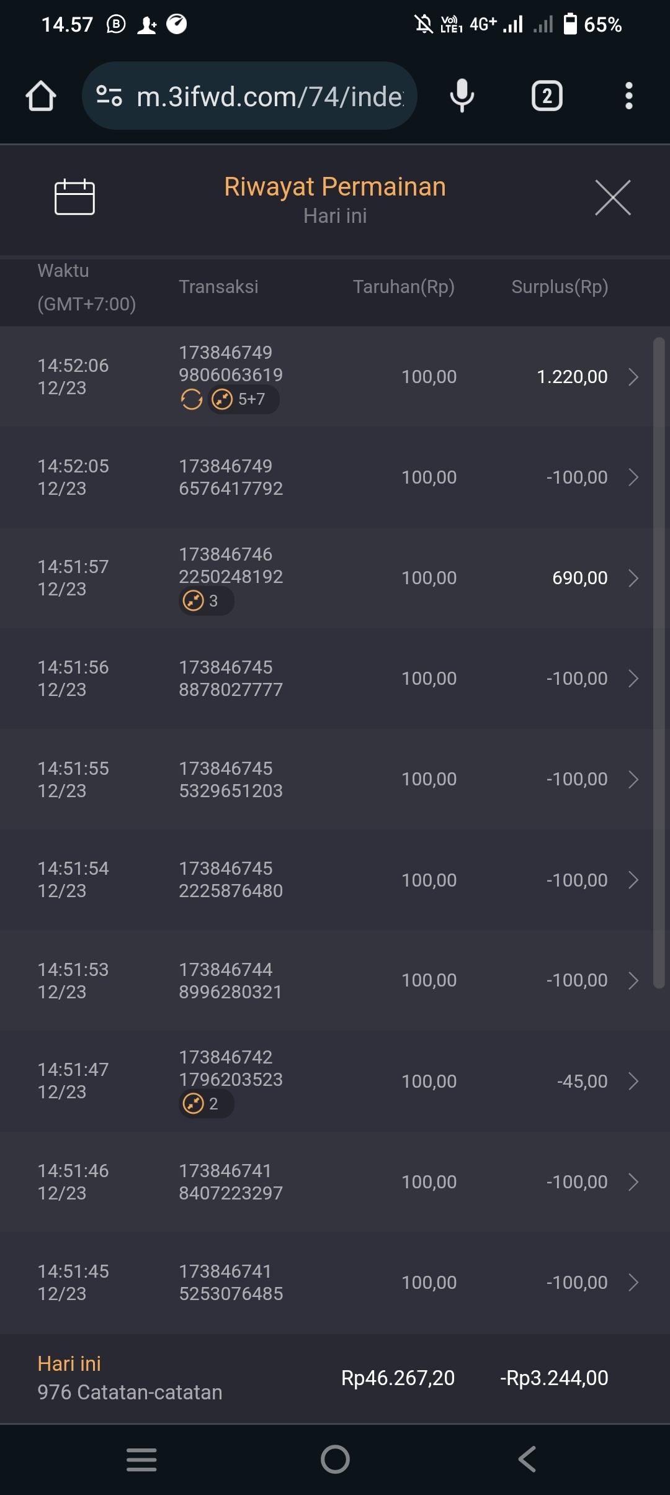670x1495 pixels.
Task: Tap the badge labeled 2 on 14:51:47 row
Action: click(206, 1104)
